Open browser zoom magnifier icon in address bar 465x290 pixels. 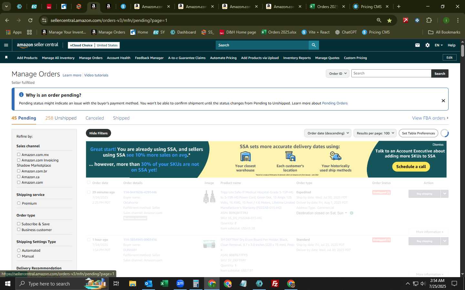[x=379, y=20]
